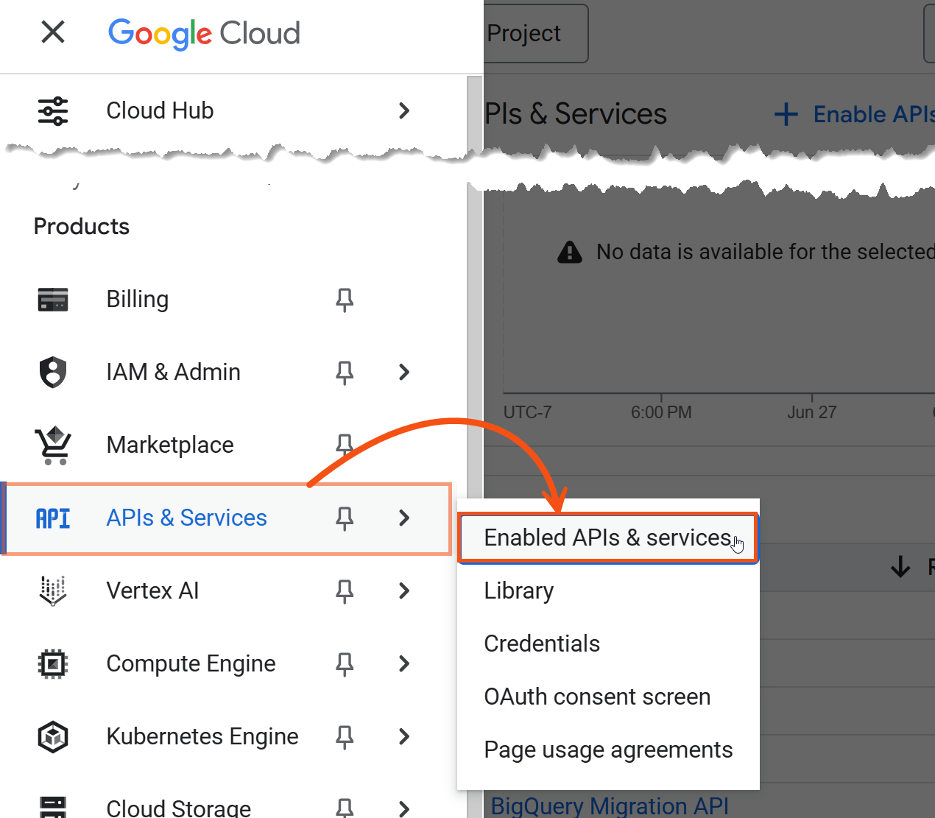The width and height of the screenshot is (935, 818).
Task: Open Cloud Hub menu entry
Action: tap(160, 110)
